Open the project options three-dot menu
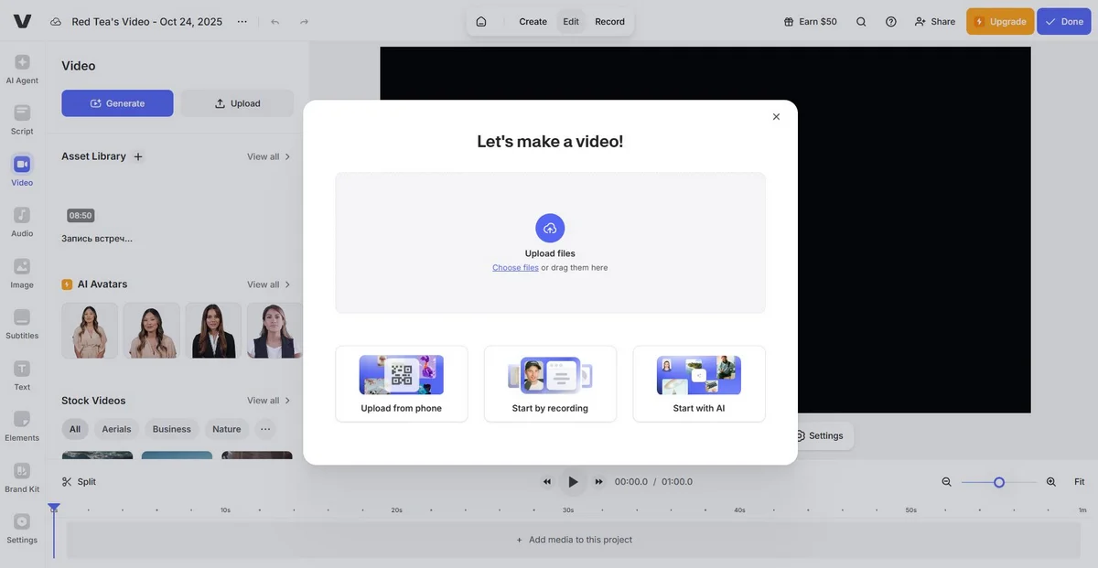Screen dimensions: 1098x568 coord(242,21)
